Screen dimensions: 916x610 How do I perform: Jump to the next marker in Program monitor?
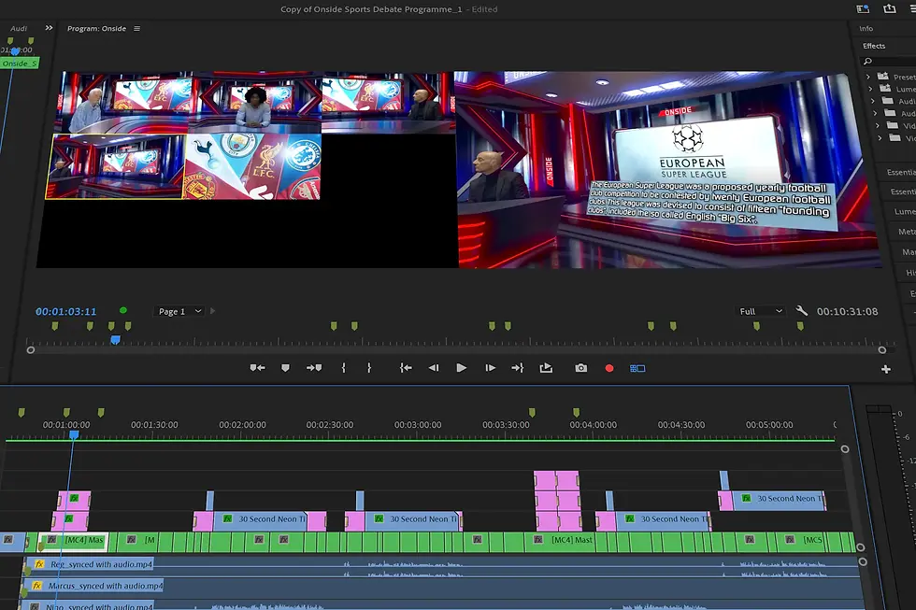pos(314,368)
